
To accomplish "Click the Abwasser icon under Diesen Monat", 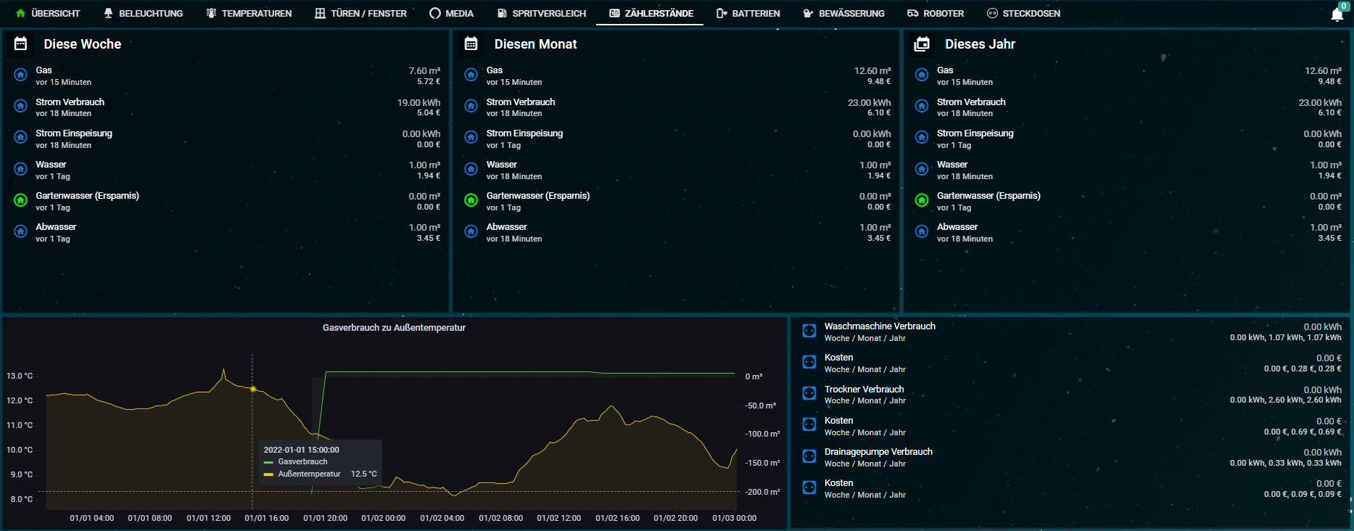I will 471,231.
